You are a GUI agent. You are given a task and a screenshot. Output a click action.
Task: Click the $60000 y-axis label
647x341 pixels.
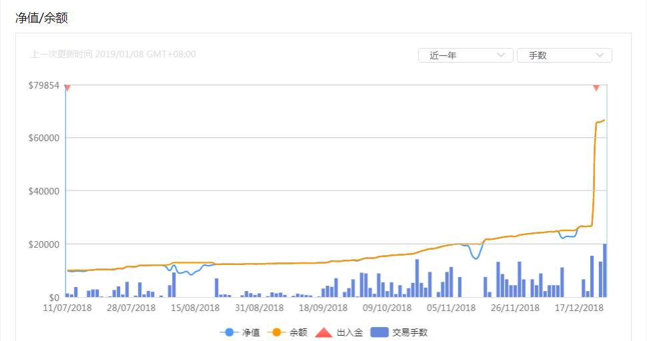[x=44, y=138]
